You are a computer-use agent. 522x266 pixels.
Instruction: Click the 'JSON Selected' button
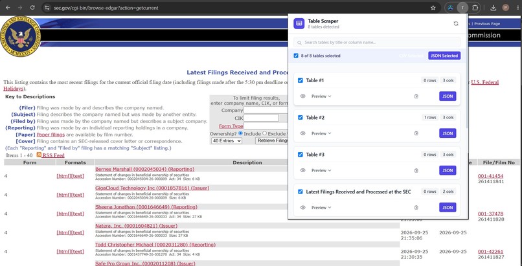click(x=444, y=56)
